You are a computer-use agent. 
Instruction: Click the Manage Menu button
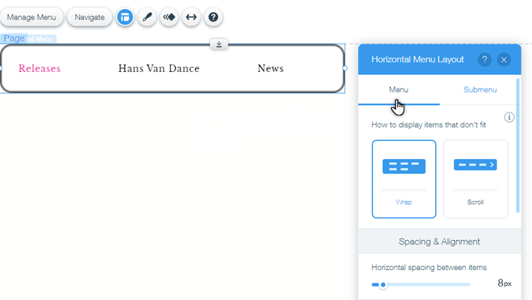click(32, 17)
